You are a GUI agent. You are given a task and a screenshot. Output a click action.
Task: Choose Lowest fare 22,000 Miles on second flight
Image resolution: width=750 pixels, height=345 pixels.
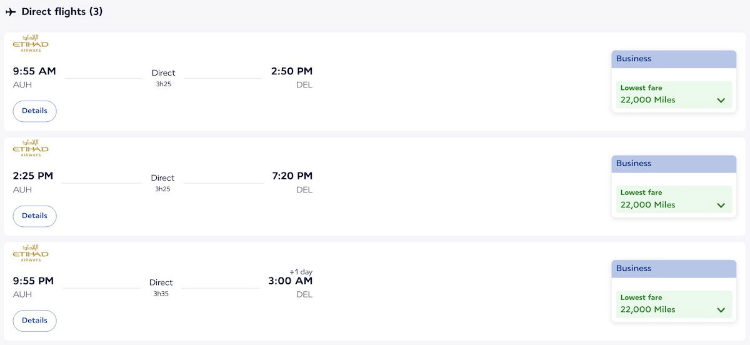[674, 199]
